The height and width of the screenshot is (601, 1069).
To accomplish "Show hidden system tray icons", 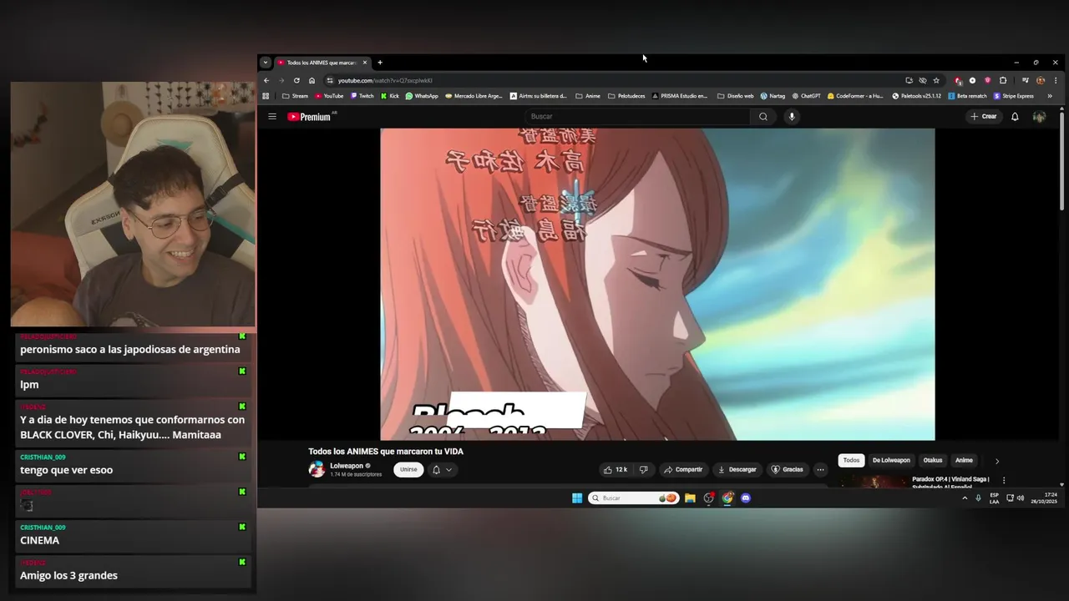I will tap(965, 498).
